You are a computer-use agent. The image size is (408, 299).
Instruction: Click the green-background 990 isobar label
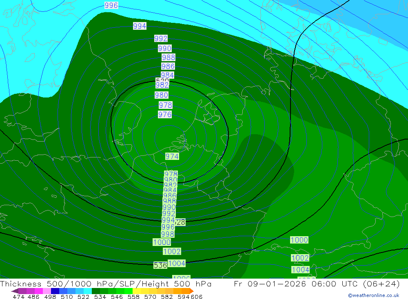click(169, 207)
